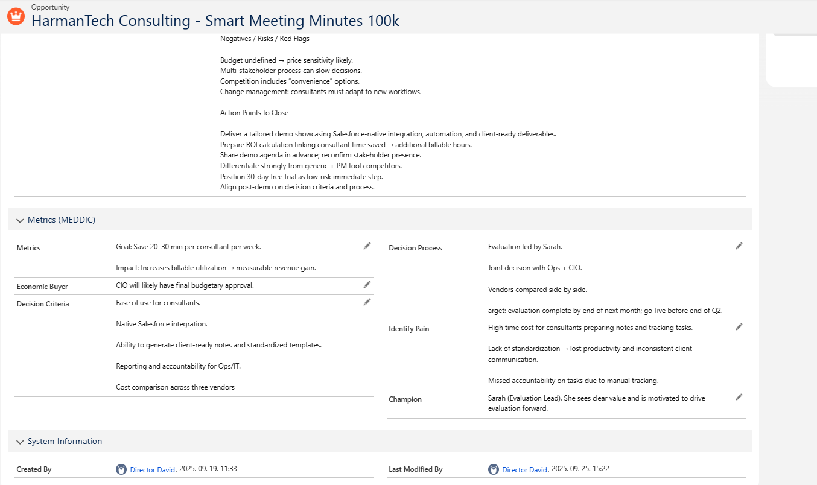
Task: Click 'Native Salesforce integration.' text
Action: pyautogui.click(x=162, y=324)
